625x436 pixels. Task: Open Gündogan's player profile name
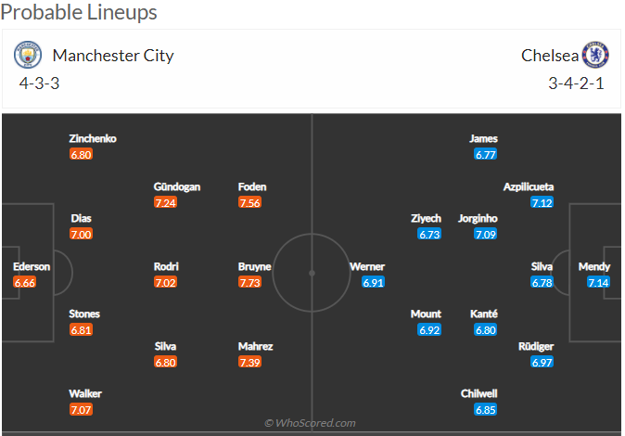pos(177,186)
